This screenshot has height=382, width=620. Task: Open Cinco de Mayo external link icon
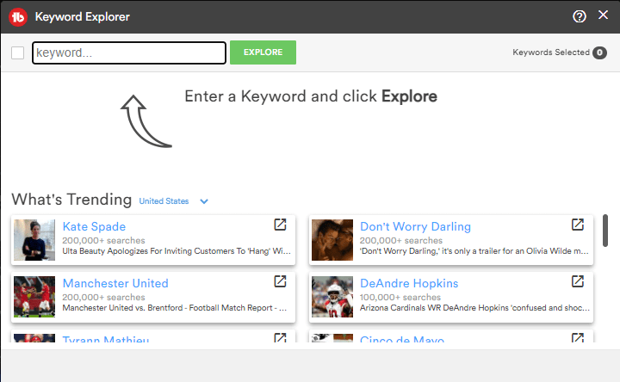click(578, 337)
